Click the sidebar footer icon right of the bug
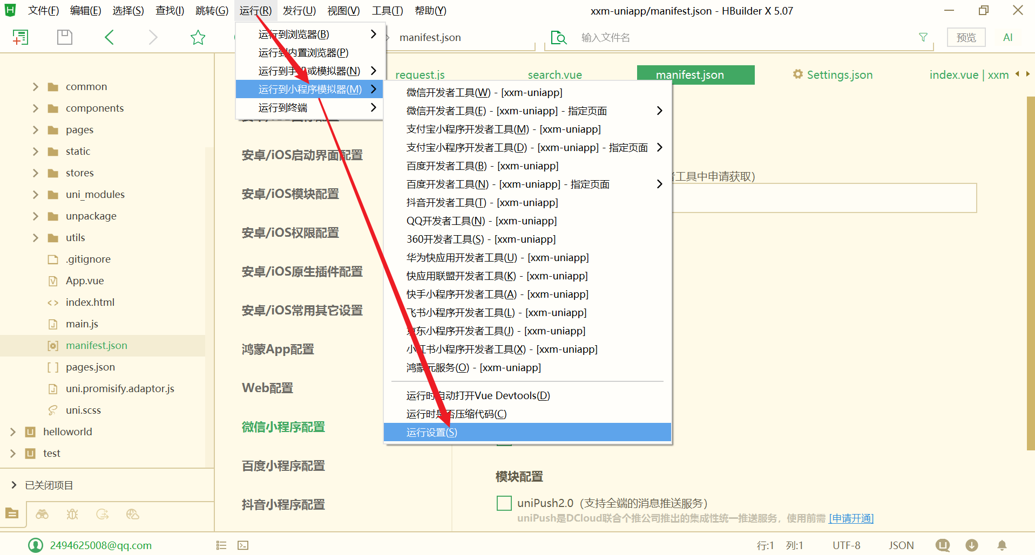The width and height of the screenshot is (1035, 555). point(103,514)
